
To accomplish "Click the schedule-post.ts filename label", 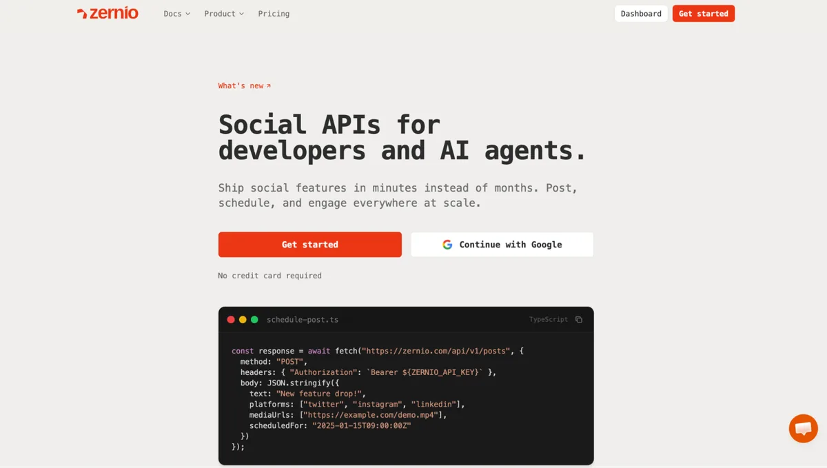I will point(303,320).
